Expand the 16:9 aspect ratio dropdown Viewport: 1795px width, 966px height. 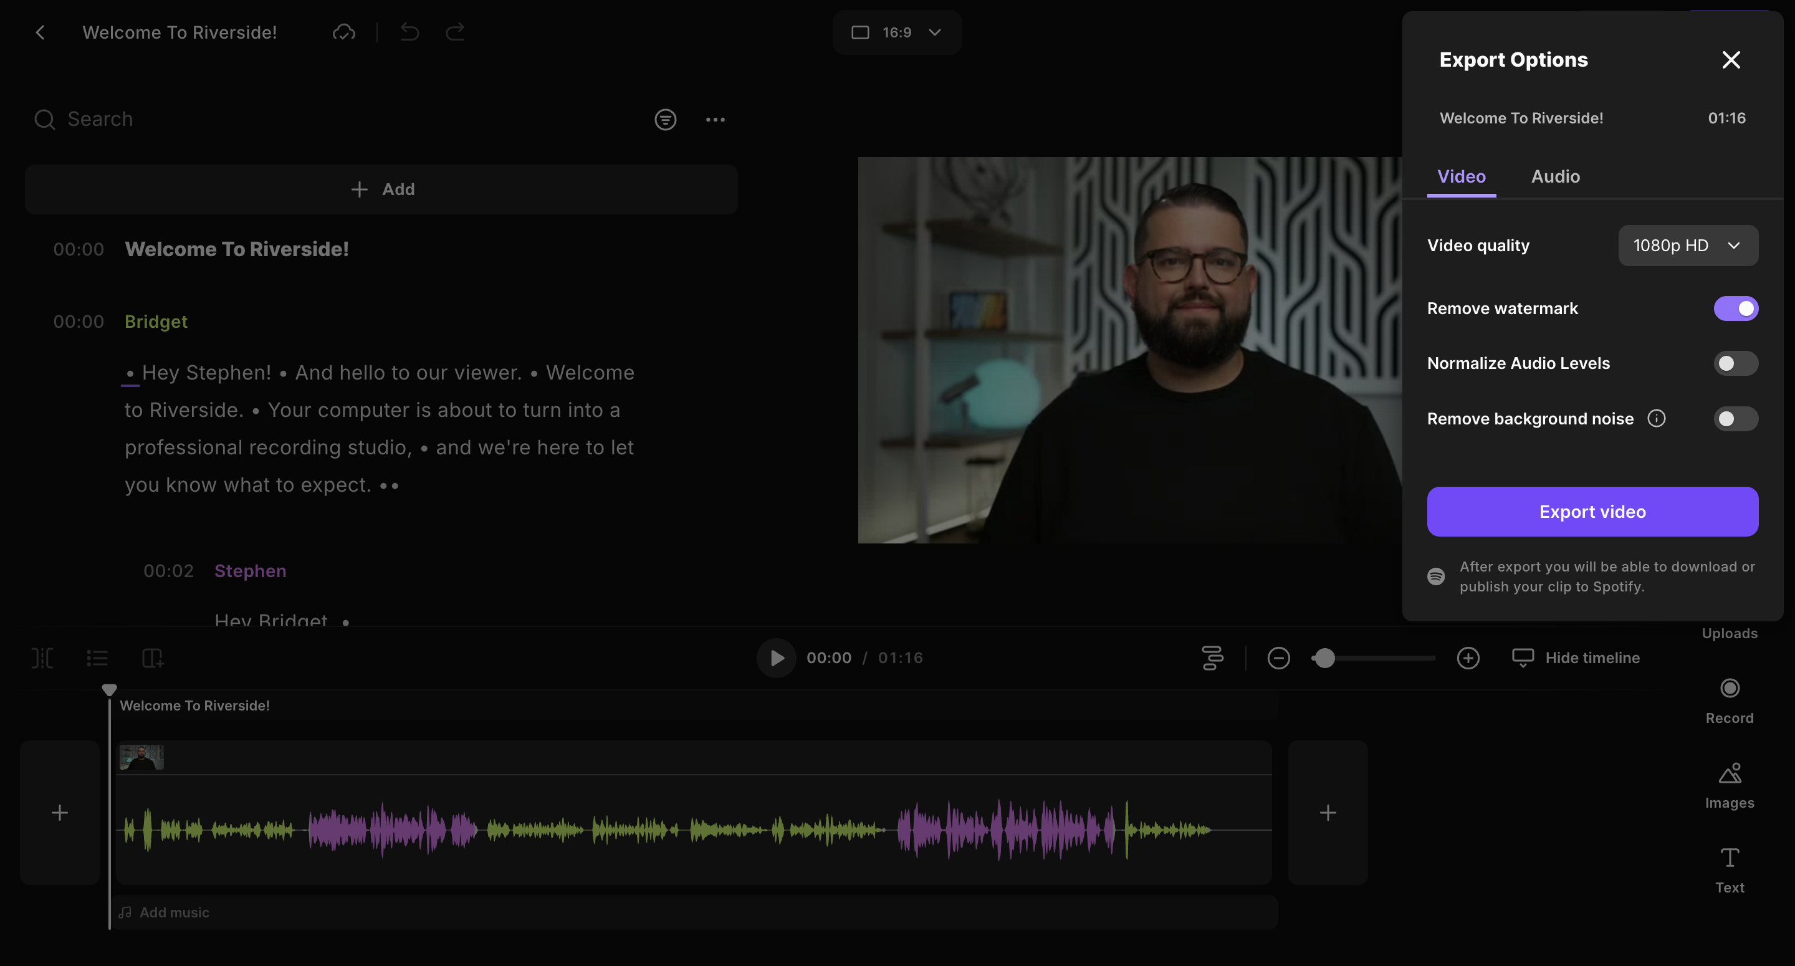click(897, 33)
